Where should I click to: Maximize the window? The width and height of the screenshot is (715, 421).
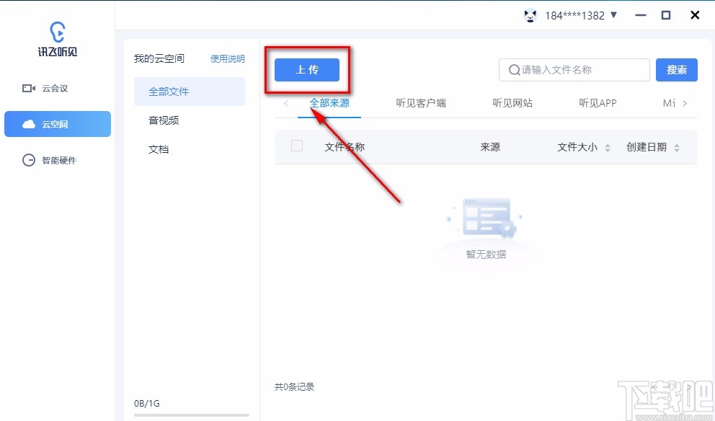[x=666, y=15]
